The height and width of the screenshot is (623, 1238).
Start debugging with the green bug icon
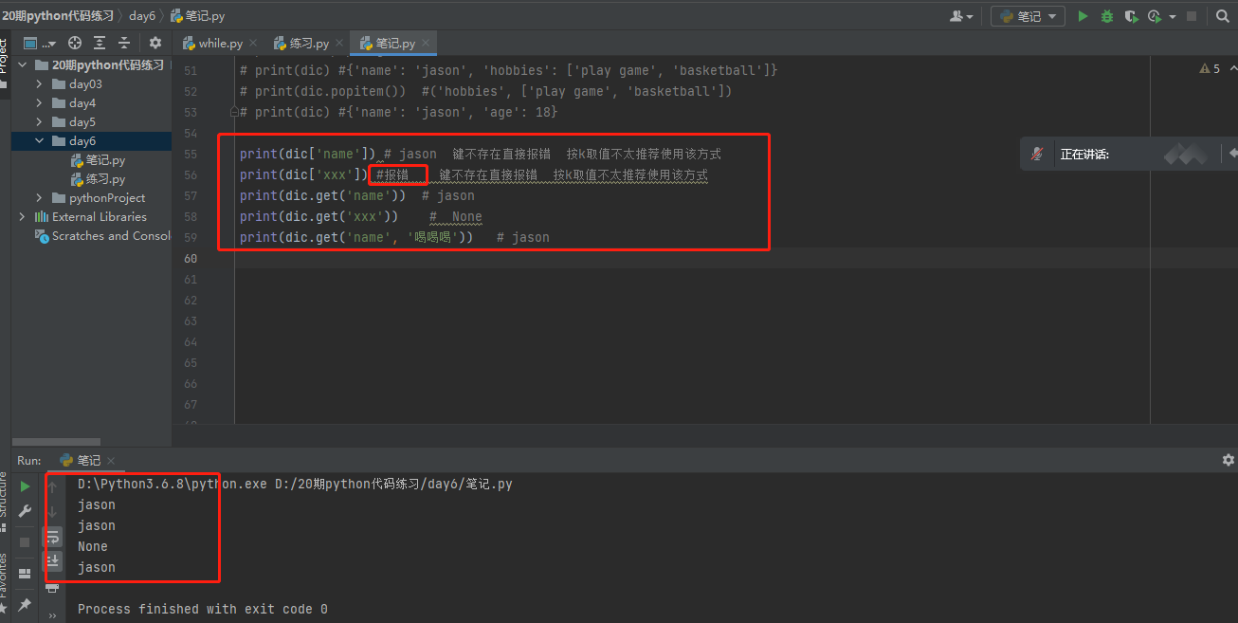(1107, 16)
